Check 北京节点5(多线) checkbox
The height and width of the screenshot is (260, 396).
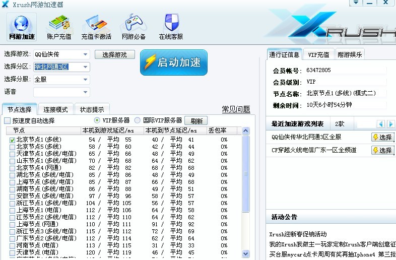(x=12, y=147)
